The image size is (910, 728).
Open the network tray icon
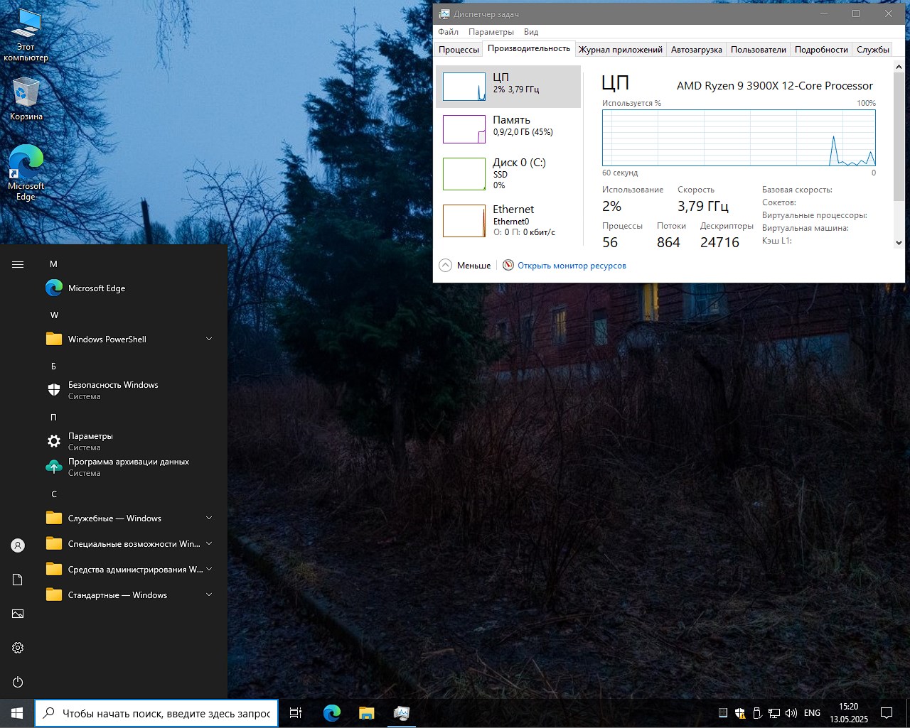(x=774, y=713)
